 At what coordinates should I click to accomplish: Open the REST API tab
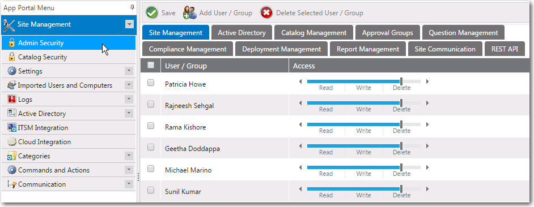(x=505, y=49)
